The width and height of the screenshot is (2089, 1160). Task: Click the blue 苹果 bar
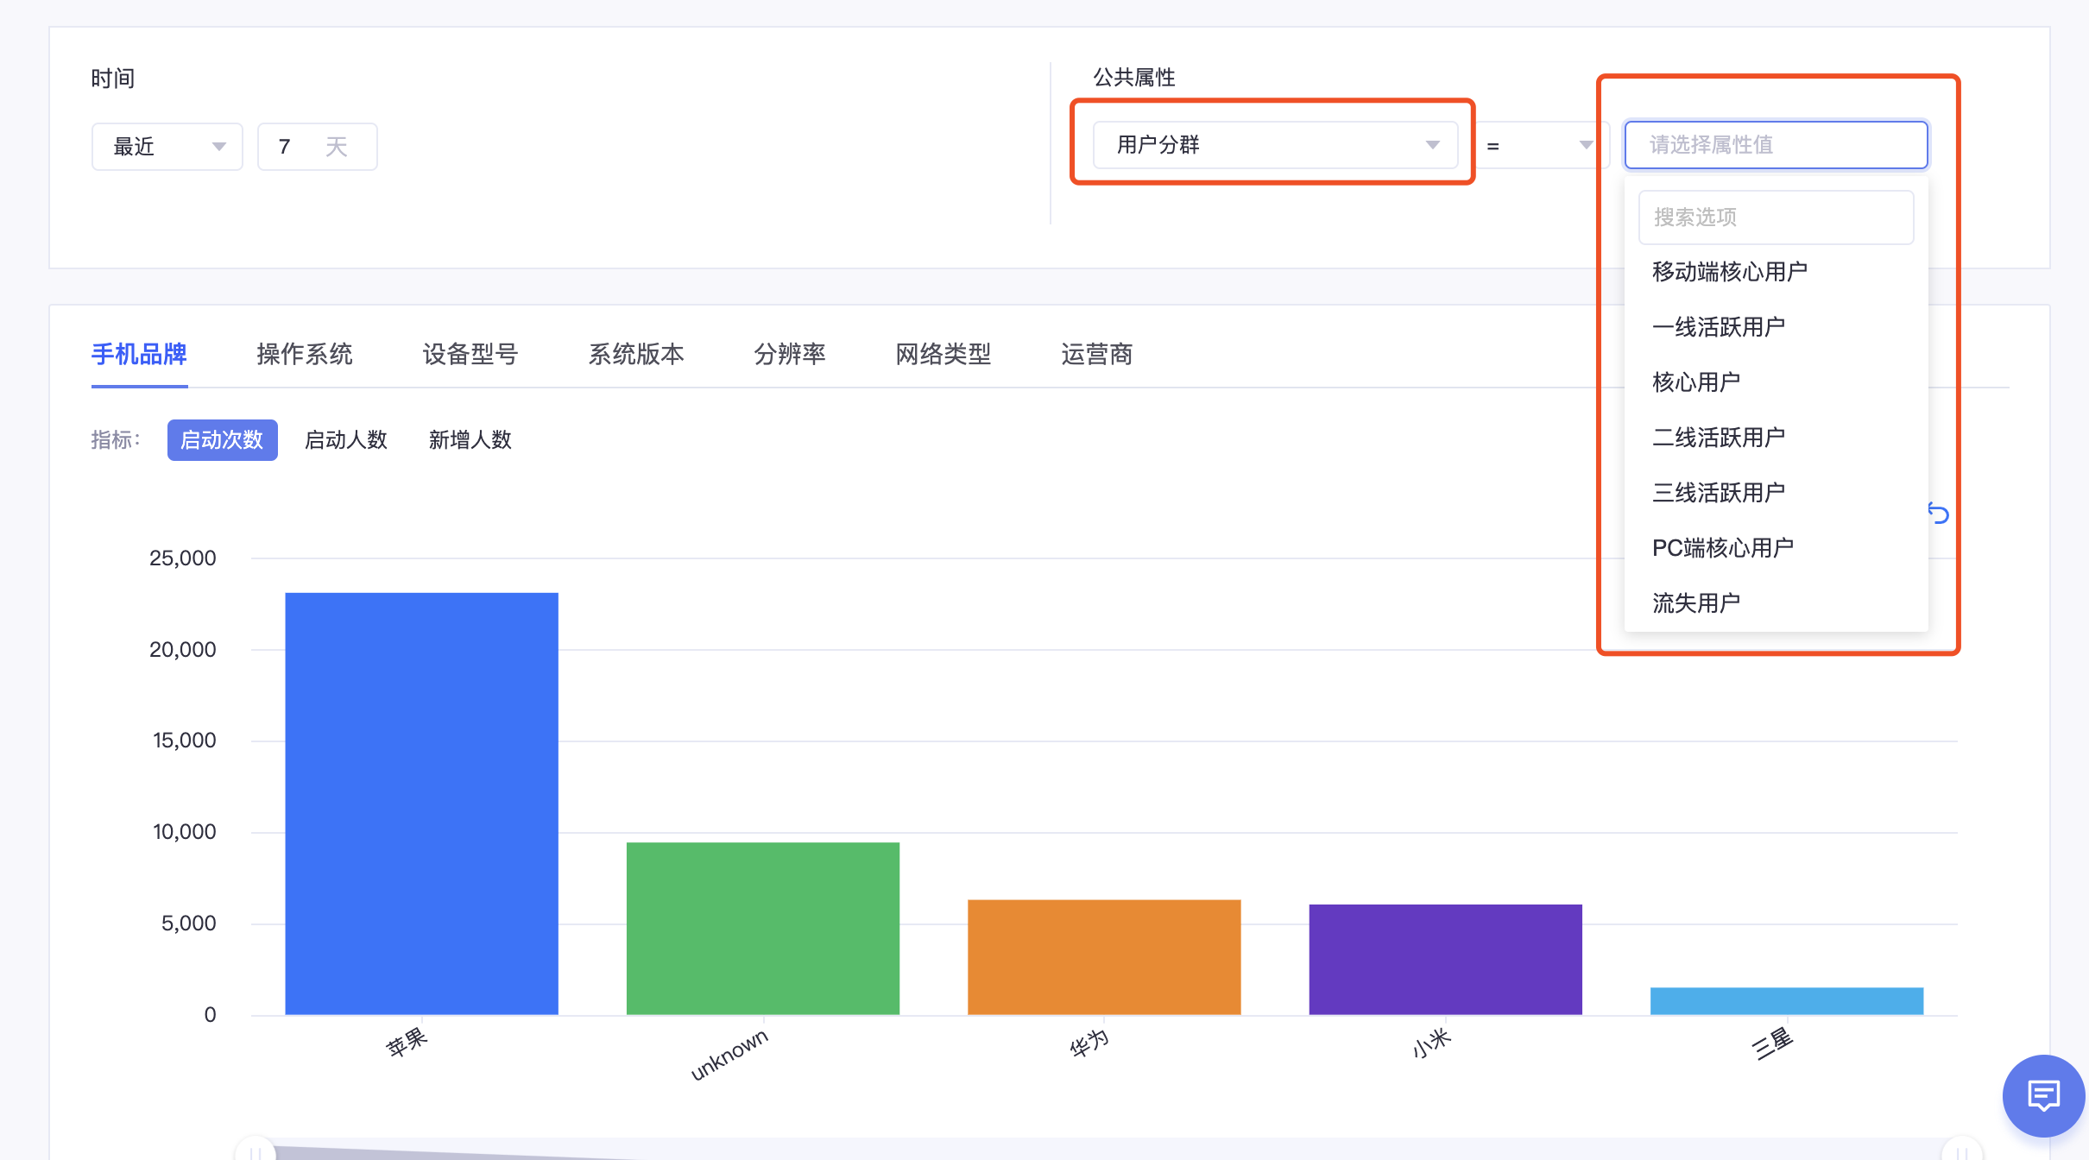(x=421, y=803)
